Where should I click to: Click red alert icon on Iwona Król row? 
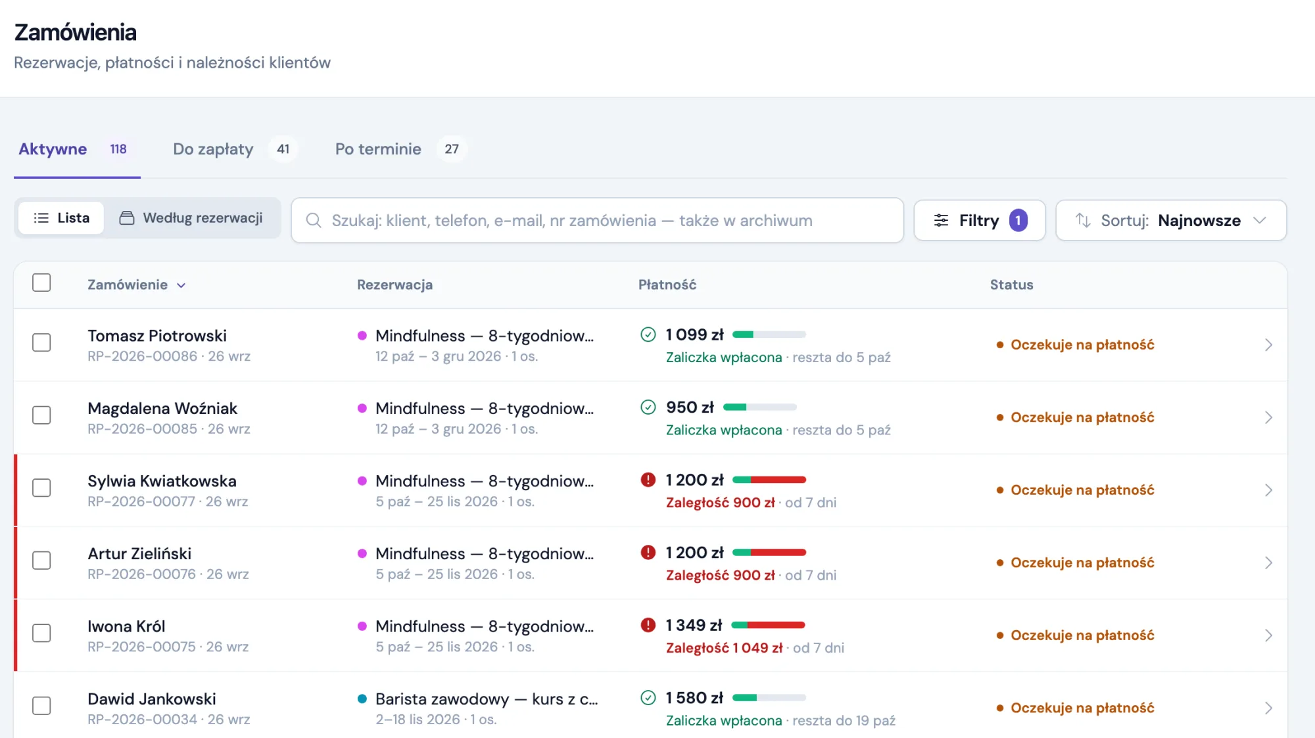648,625
